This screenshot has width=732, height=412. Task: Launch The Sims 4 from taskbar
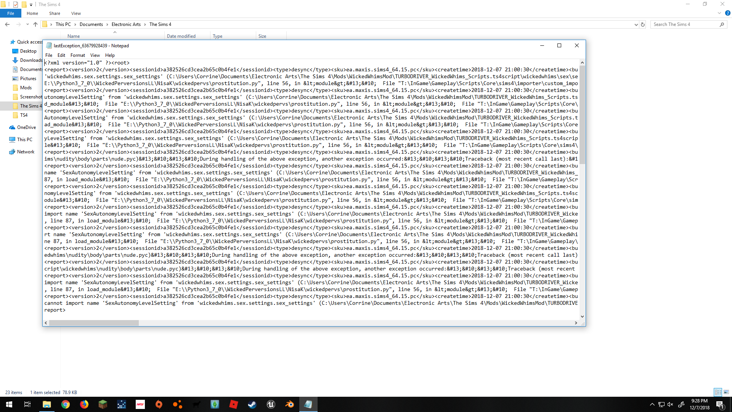[x=215, y=404]
